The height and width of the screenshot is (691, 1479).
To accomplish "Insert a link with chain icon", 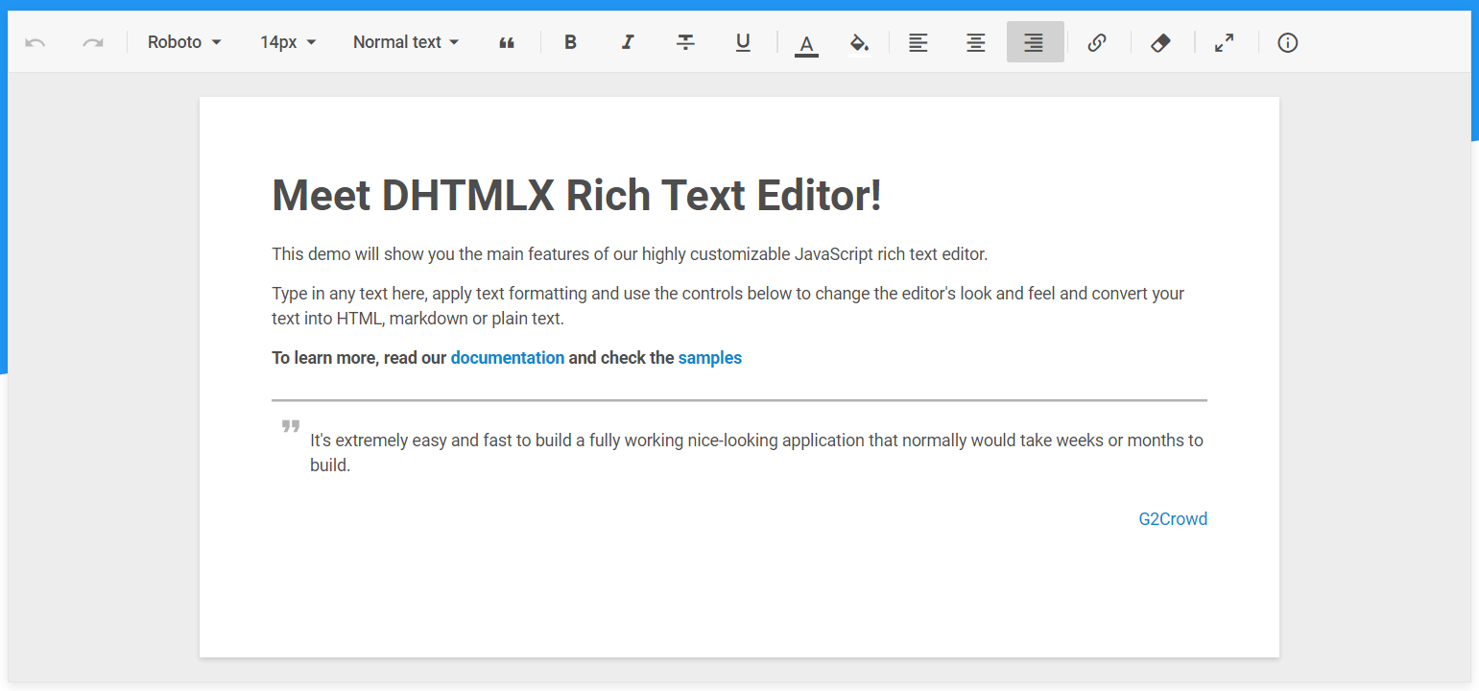I will pyautogui.click(x=1097, y=42).
